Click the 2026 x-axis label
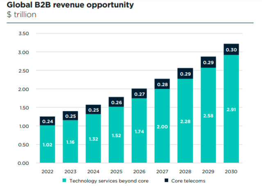Image resolution: width=262 pixels, height=186 pixels. click(x=139, y=171)
